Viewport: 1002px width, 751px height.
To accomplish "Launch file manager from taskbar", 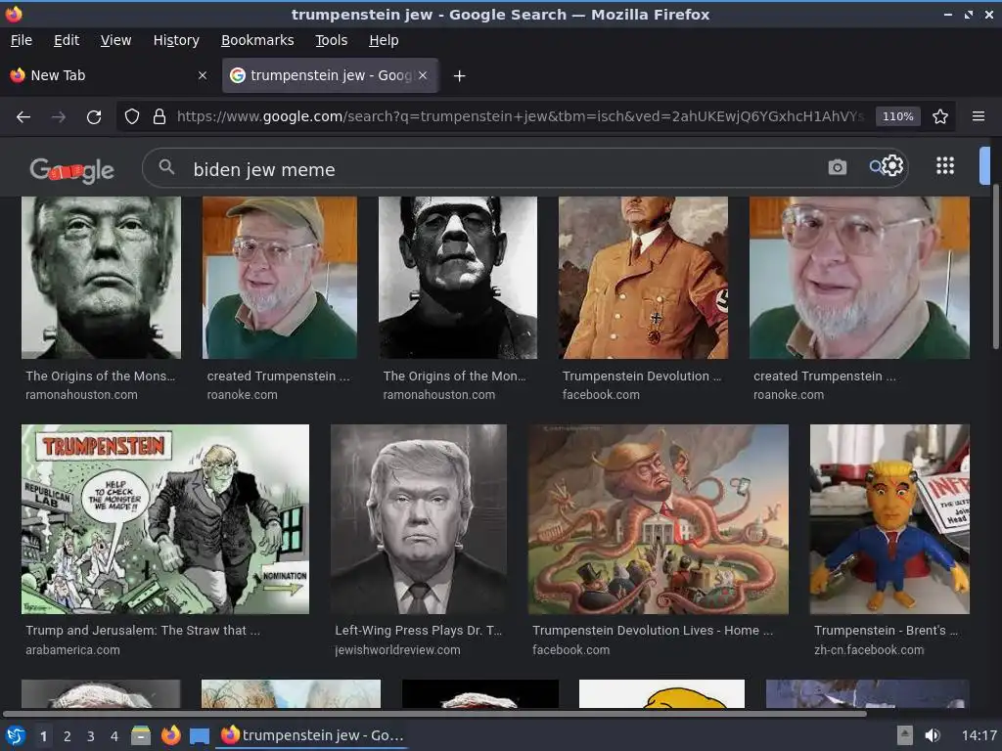I will pos(140,735).
